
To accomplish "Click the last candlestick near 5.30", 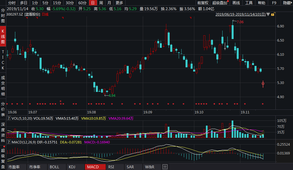I will pos(263,84).
